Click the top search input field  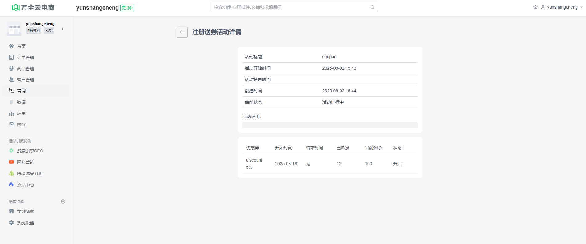291,7
